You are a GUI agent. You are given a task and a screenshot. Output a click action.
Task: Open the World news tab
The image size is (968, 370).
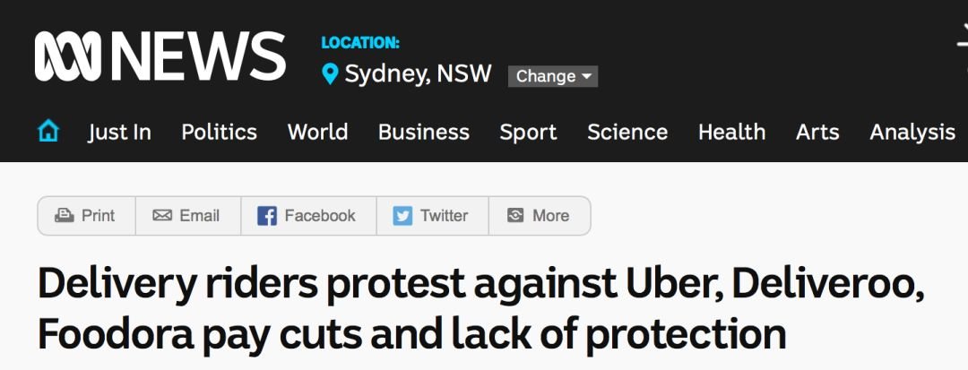317,132
